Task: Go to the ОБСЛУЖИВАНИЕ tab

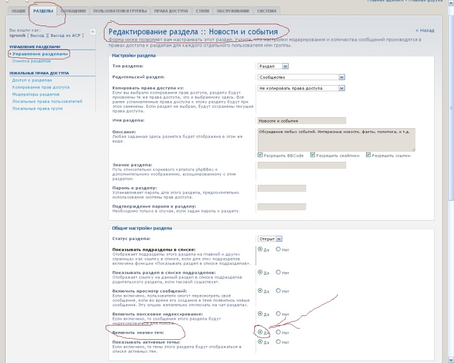Action: coord(233,11)
